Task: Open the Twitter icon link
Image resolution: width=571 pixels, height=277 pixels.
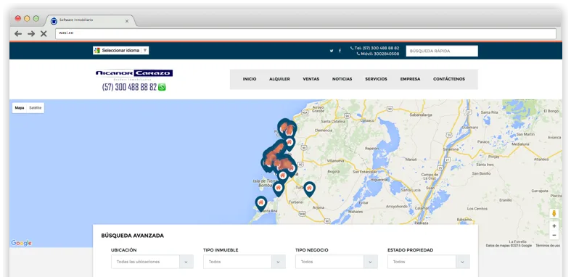Action: coord(332,51)
